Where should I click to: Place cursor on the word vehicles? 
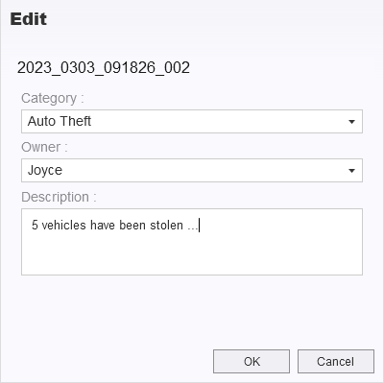pos(64,226)
